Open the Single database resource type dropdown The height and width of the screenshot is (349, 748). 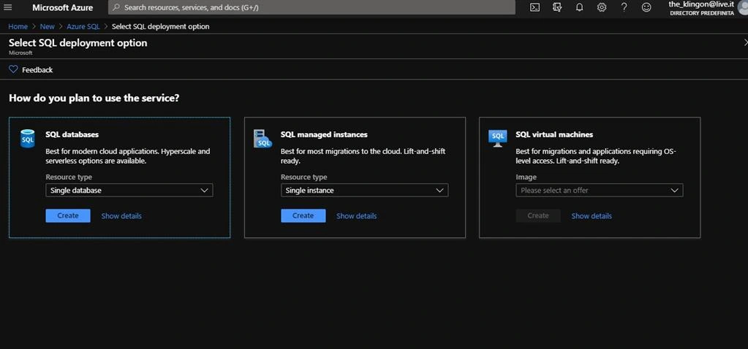pos(129,191)
